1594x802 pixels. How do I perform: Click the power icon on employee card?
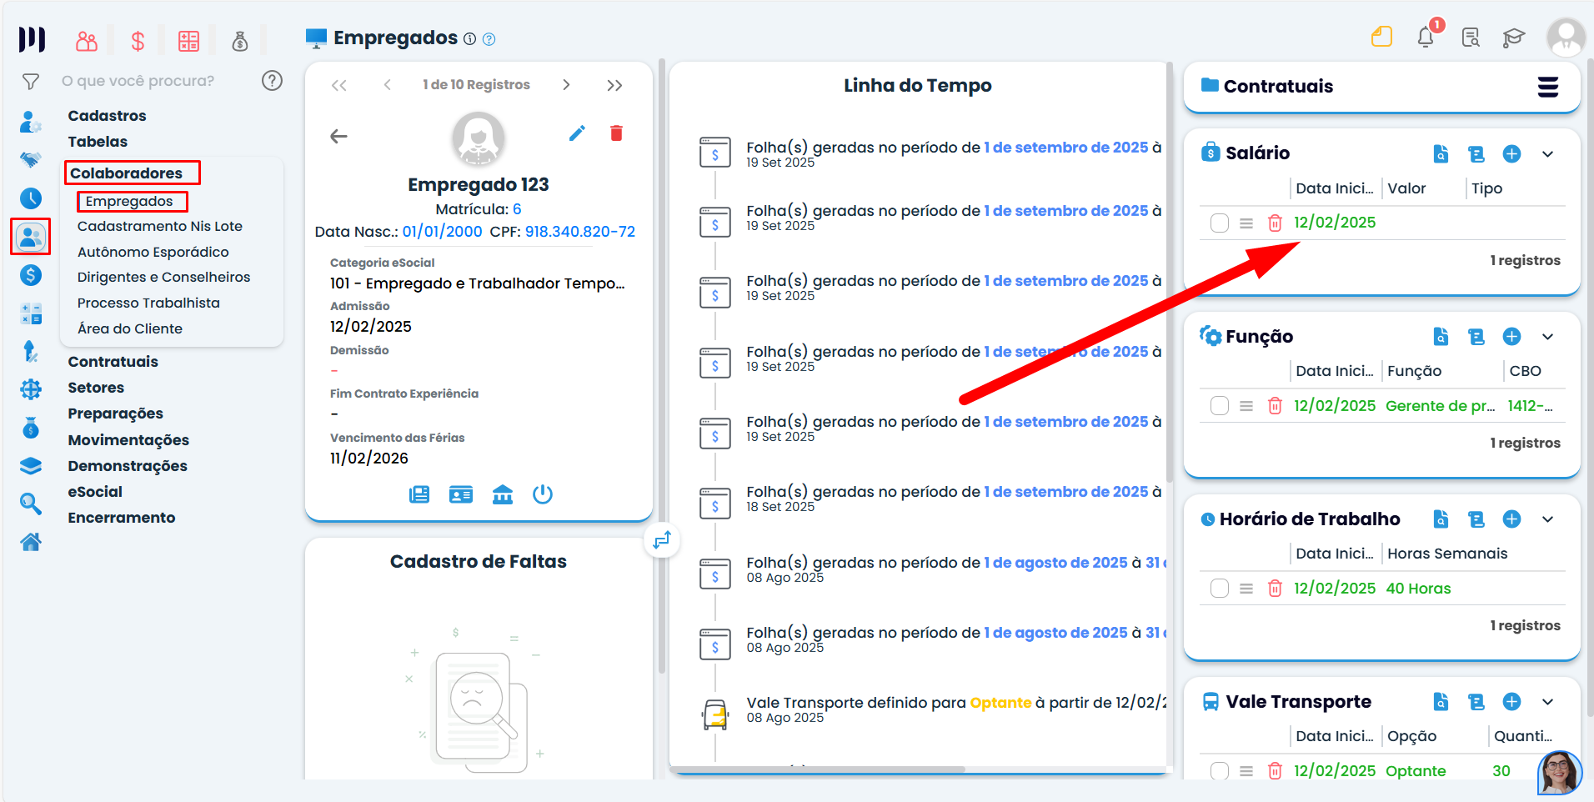tap(543, 494)
